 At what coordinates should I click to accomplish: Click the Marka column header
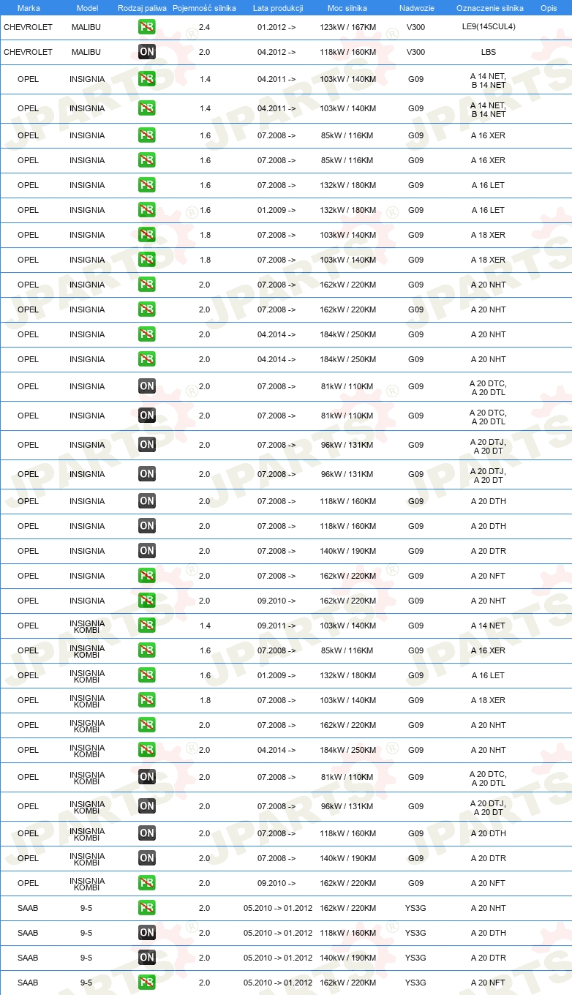[29, 7]
